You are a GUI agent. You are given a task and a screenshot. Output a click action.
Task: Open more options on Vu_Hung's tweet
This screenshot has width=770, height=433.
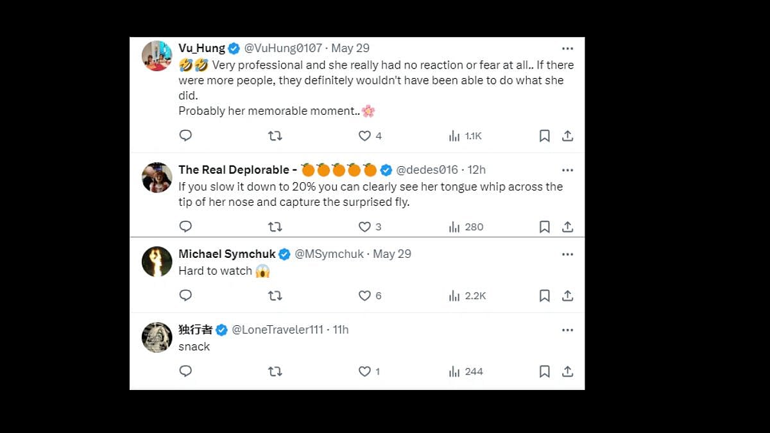(x=567, y=48)
